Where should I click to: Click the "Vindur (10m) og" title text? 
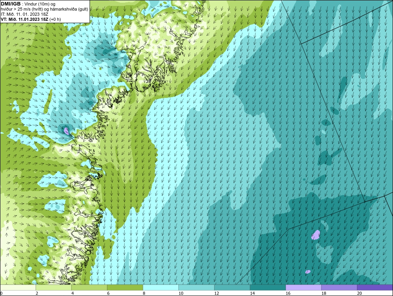coord(40,4)
